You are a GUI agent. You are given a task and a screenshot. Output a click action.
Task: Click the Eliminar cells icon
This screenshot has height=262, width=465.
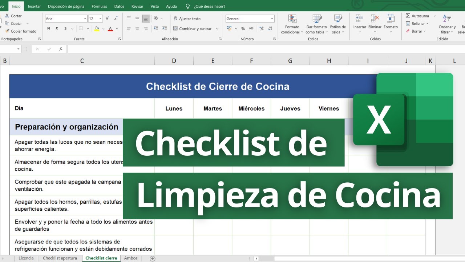coord(375,19)
